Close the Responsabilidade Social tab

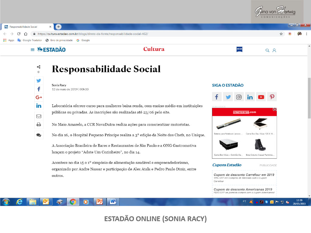(x=50, y=27)
